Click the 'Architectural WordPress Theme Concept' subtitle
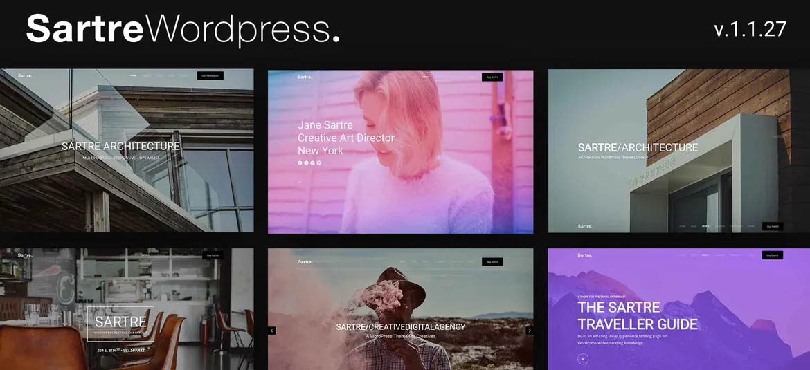The image size is (810, 370). (614, 157)
